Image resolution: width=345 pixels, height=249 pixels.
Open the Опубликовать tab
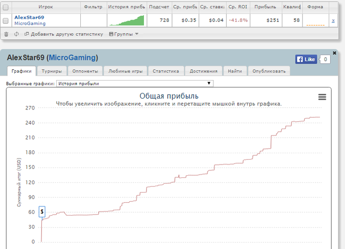pyautogui.click(x=269, y=71)
